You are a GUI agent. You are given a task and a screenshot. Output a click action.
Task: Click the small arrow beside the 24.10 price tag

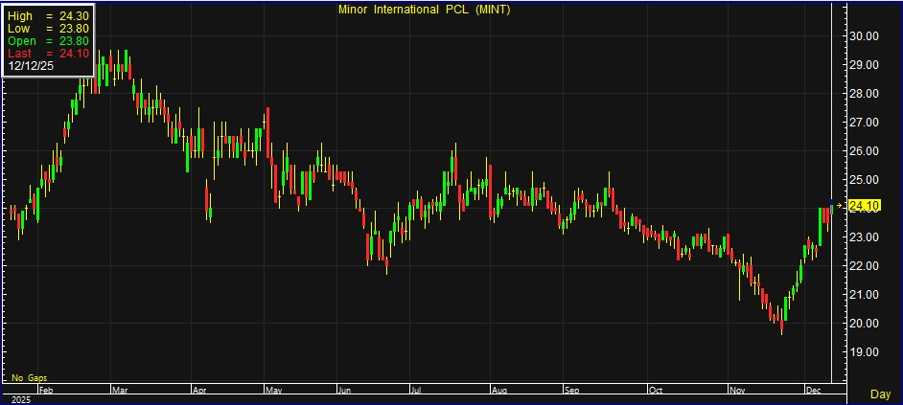(841, 205)
